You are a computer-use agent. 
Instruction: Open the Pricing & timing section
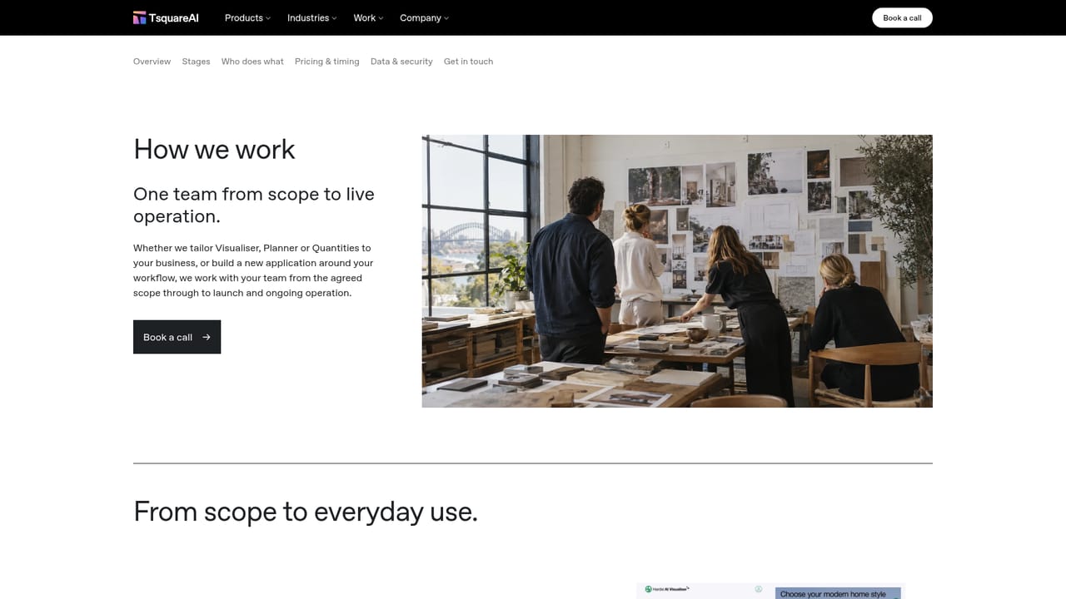(x=326, y=62)
